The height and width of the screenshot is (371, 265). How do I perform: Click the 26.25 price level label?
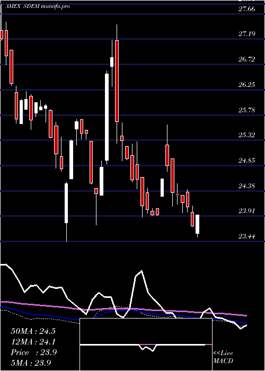click(247, 84)
